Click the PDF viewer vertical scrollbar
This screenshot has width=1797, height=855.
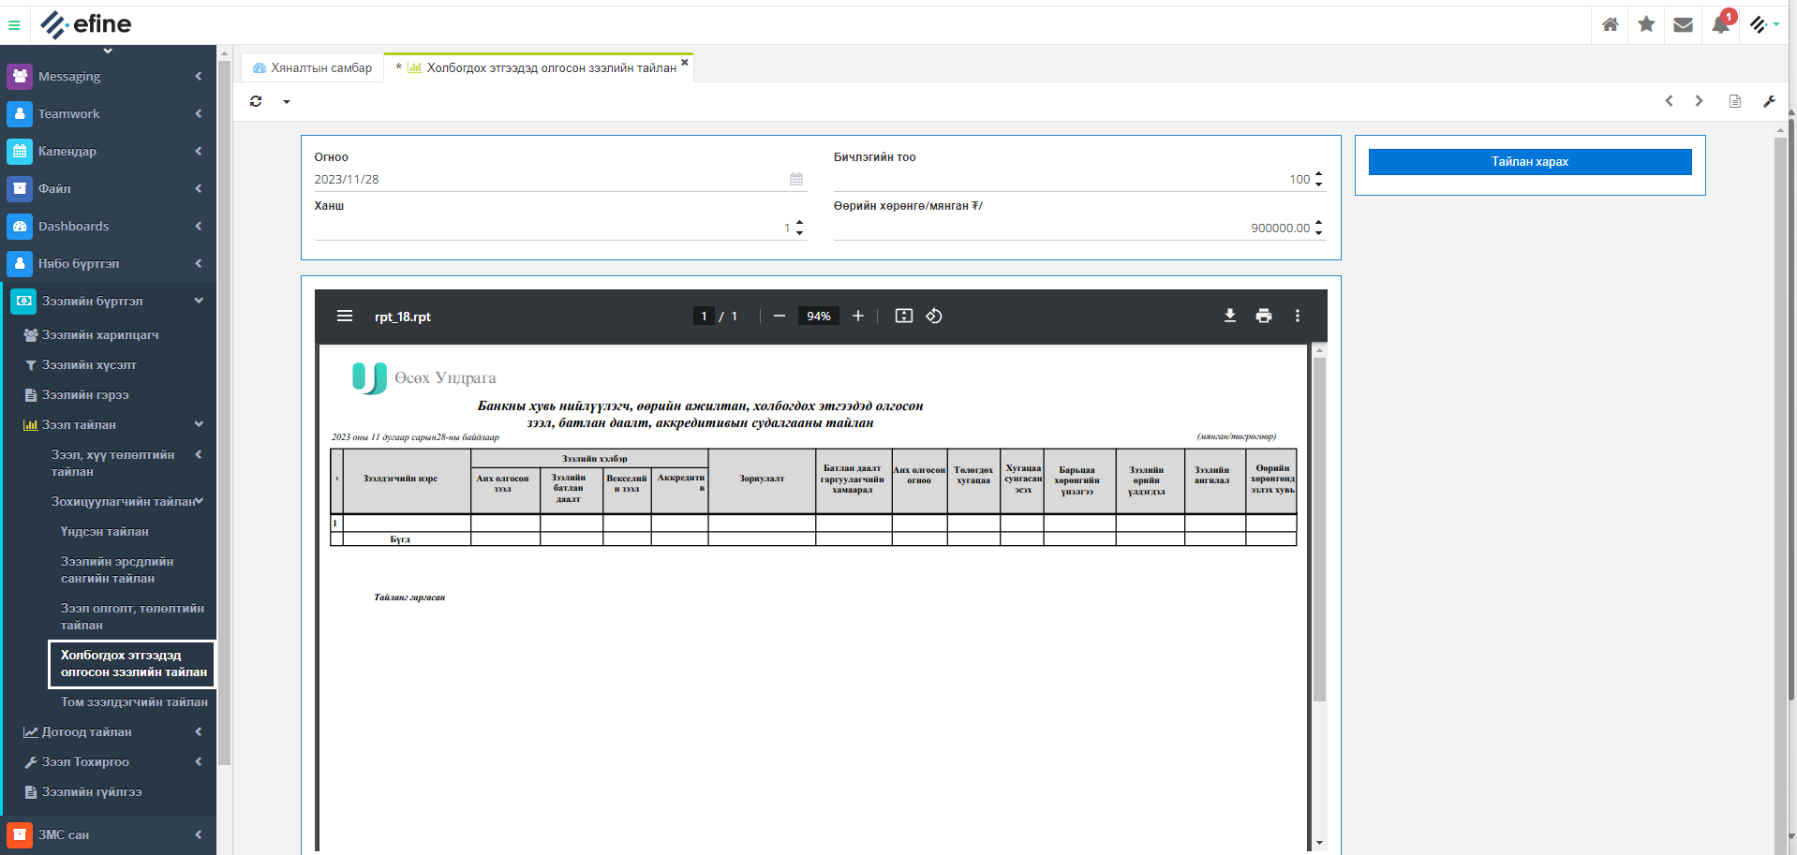1319,529
